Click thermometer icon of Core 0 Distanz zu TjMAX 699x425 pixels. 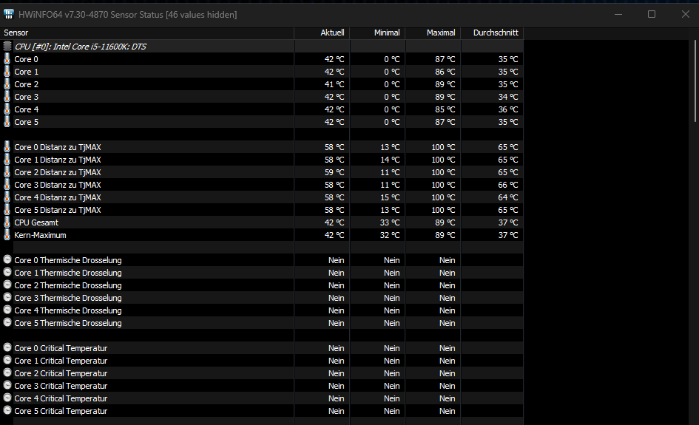pyautogui.click(x=7, y=146)
